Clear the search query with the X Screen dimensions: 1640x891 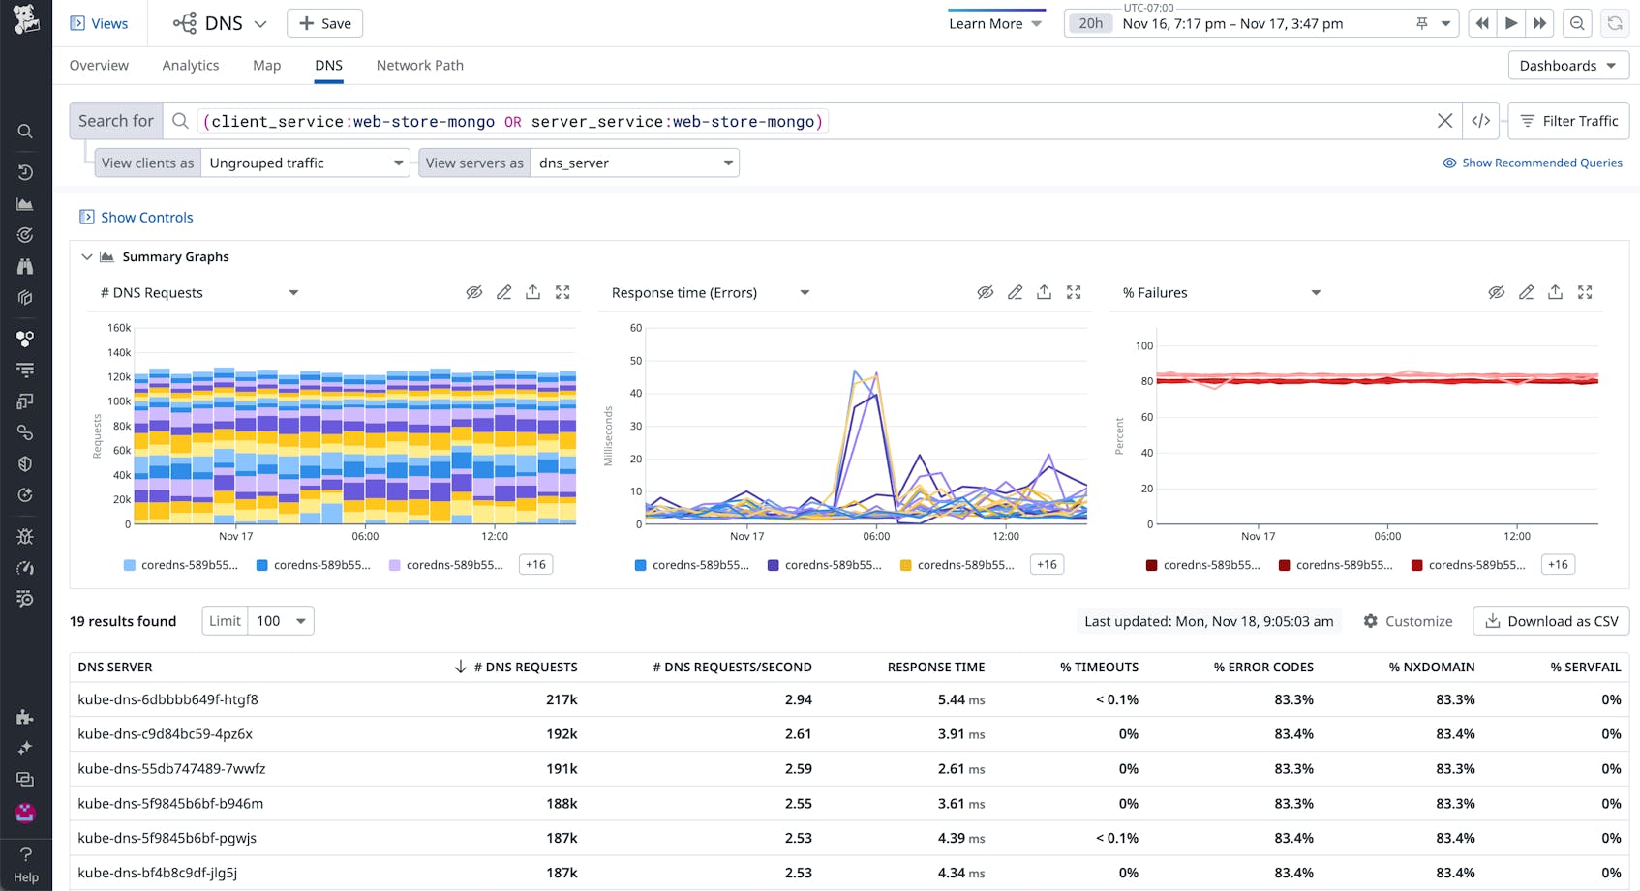(x=1444, y=120)
